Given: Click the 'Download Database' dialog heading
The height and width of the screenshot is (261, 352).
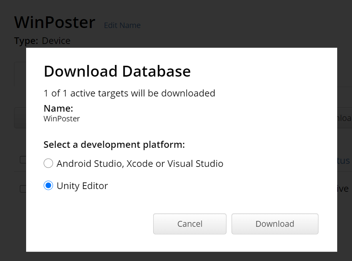Looking at the screenshot, I should coord(117,71).
